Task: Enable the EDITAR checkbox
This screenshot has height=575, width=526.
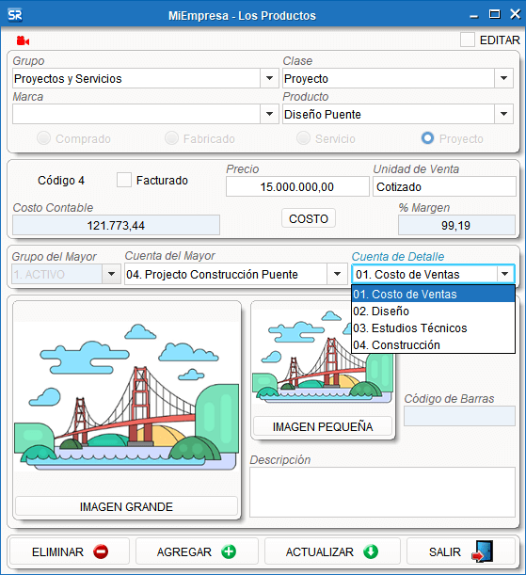Action: point(468,40)
